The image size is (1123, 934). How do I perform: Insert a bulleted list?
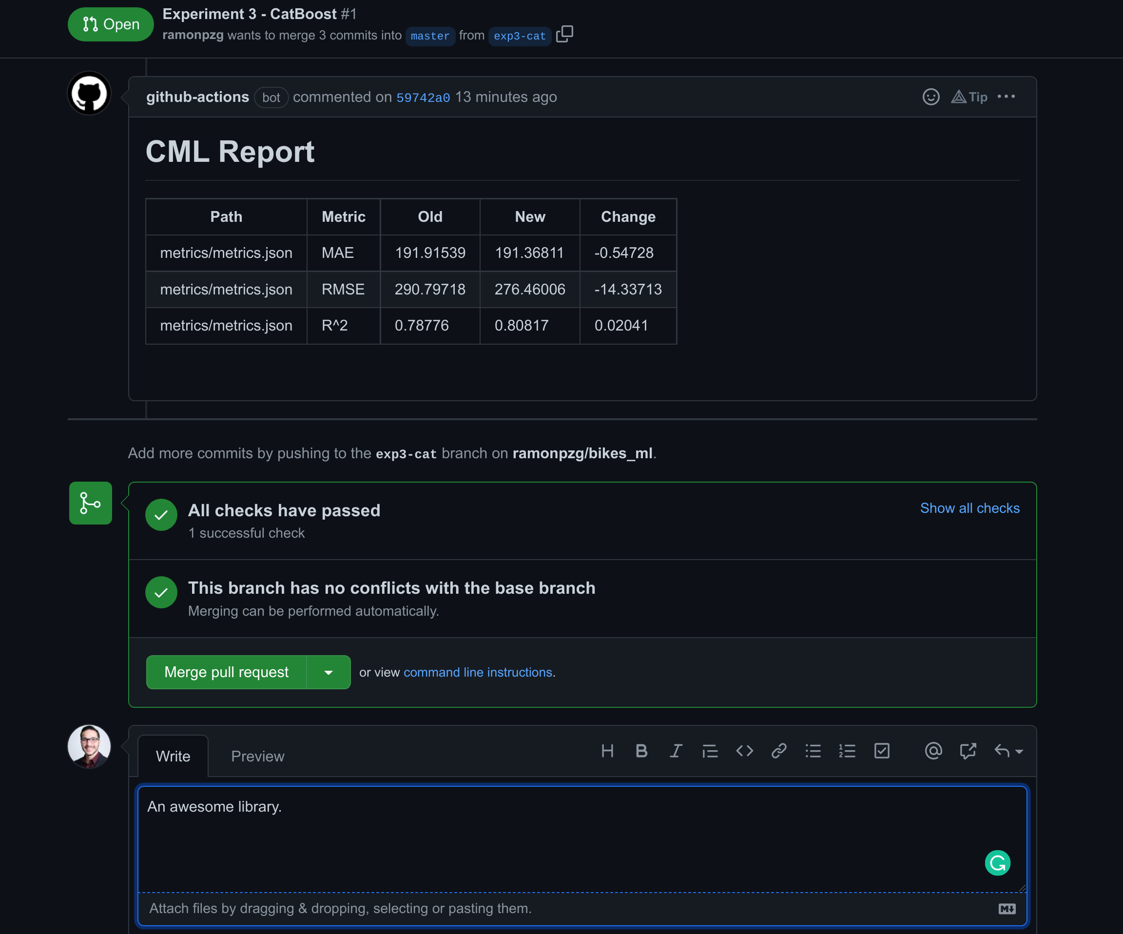coord(813,751)
